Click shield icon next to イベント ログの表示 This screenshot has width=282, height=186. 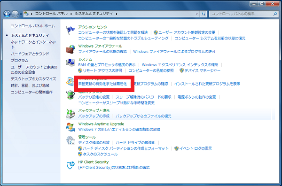(177, 148)
